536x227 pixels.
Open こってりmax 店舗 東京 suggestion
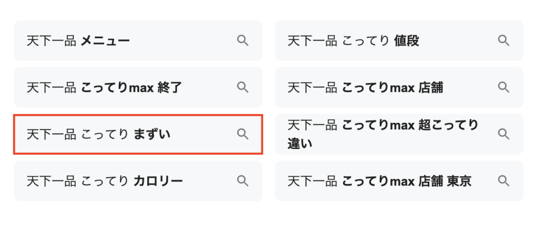(x=399, y=181)
